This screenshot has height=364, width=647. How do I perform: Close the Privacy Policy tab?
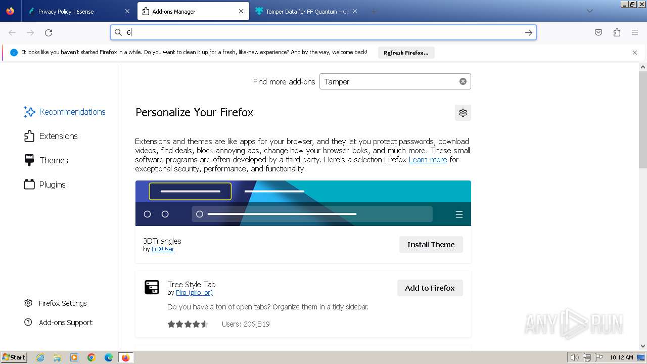(x=127, y=11)
